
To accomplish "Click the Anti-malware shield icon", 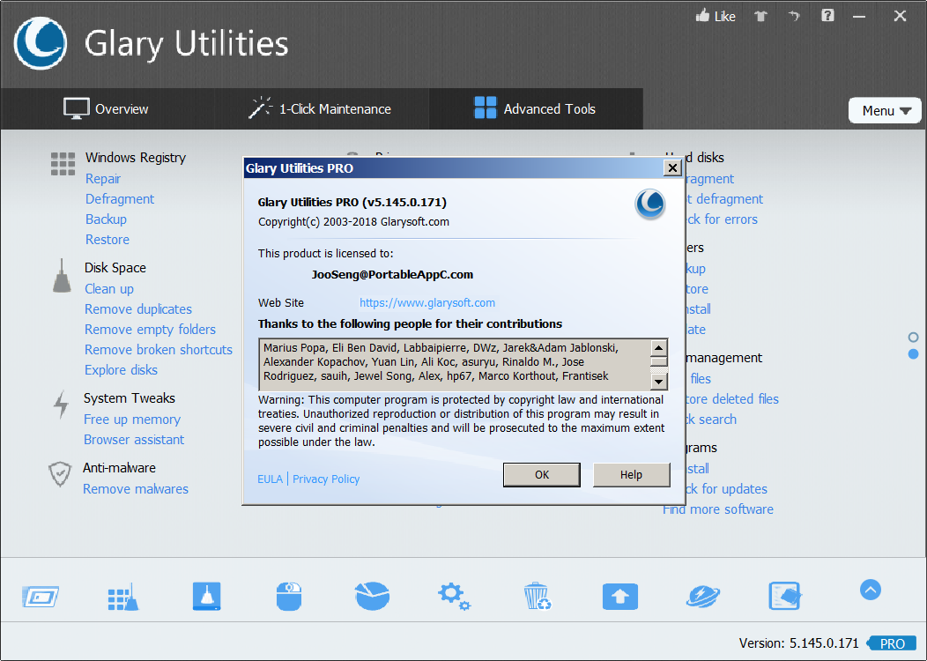I will [x=60, y=474].
